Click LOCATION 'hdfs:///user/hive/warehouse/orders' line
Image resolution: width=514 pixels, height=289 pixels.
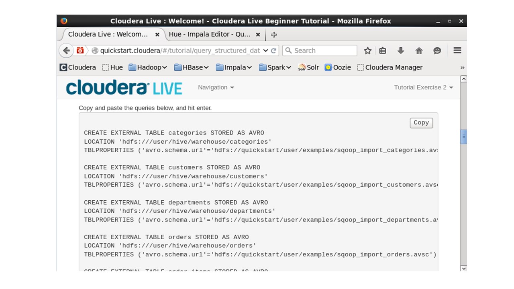click(170, 246)
